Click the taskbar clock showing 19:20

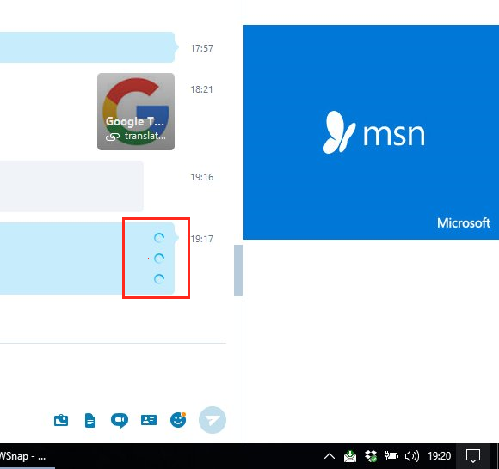(x=439, y=456)
